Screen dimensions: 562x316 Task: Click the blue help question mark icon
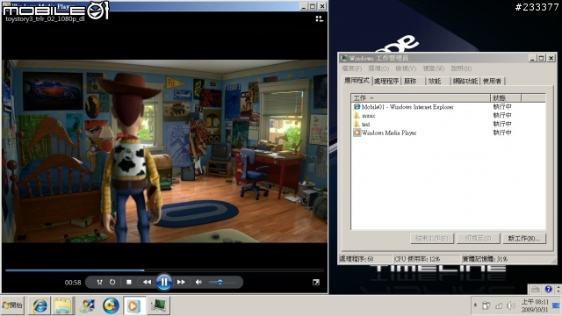(x=548, y=289)
